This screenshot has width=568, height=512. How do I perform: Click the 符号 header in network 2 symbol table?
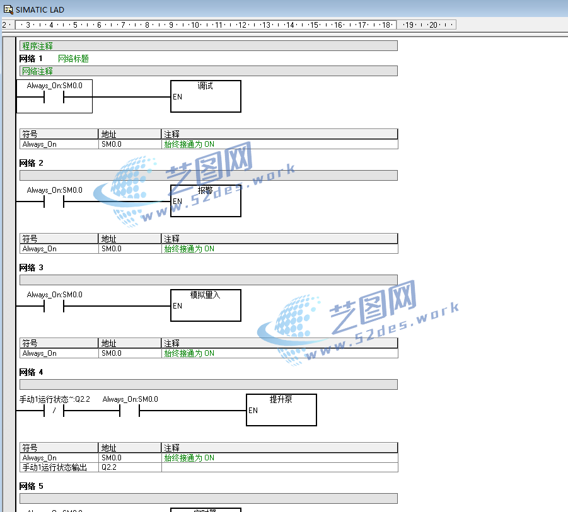tap(59, 239)
